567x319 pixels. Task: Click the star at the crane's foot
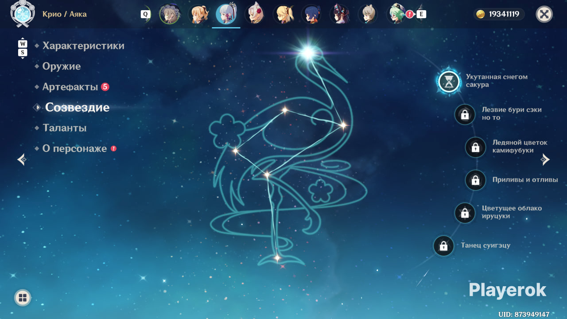pyautogui.click(x=277, y=257)
